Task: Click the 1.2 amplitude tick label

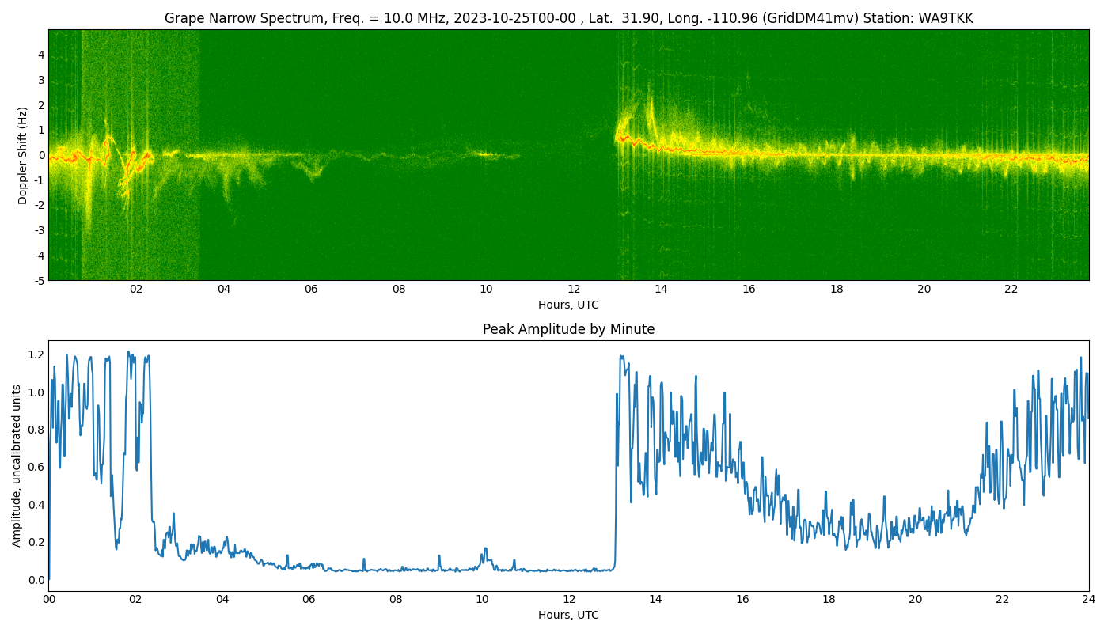Action: (x=36, y=354)
